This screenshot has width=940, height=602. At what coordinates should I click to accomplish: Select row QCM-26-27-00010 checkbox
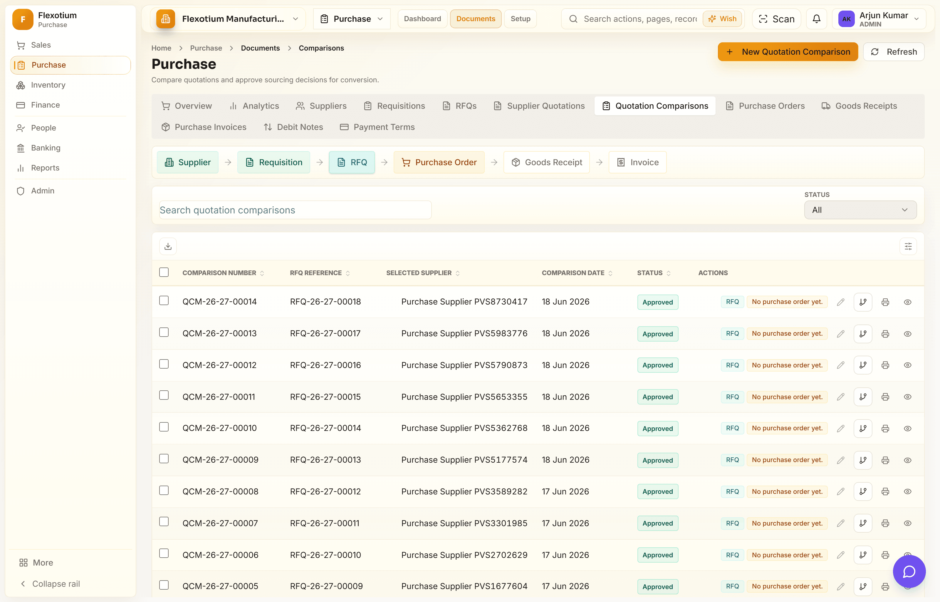pos(164,427)
